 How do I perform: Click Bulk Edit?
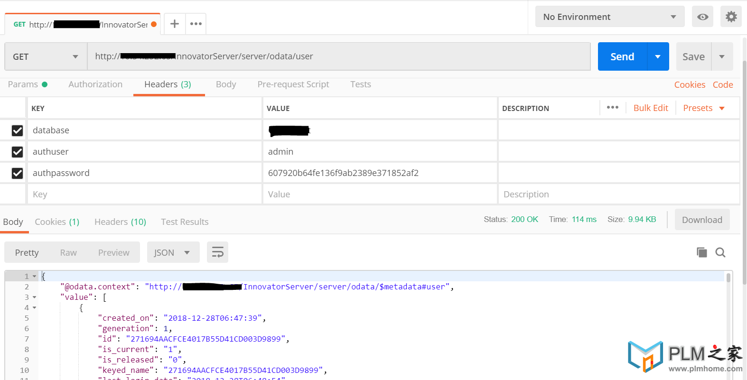click(x=651, y=108)
